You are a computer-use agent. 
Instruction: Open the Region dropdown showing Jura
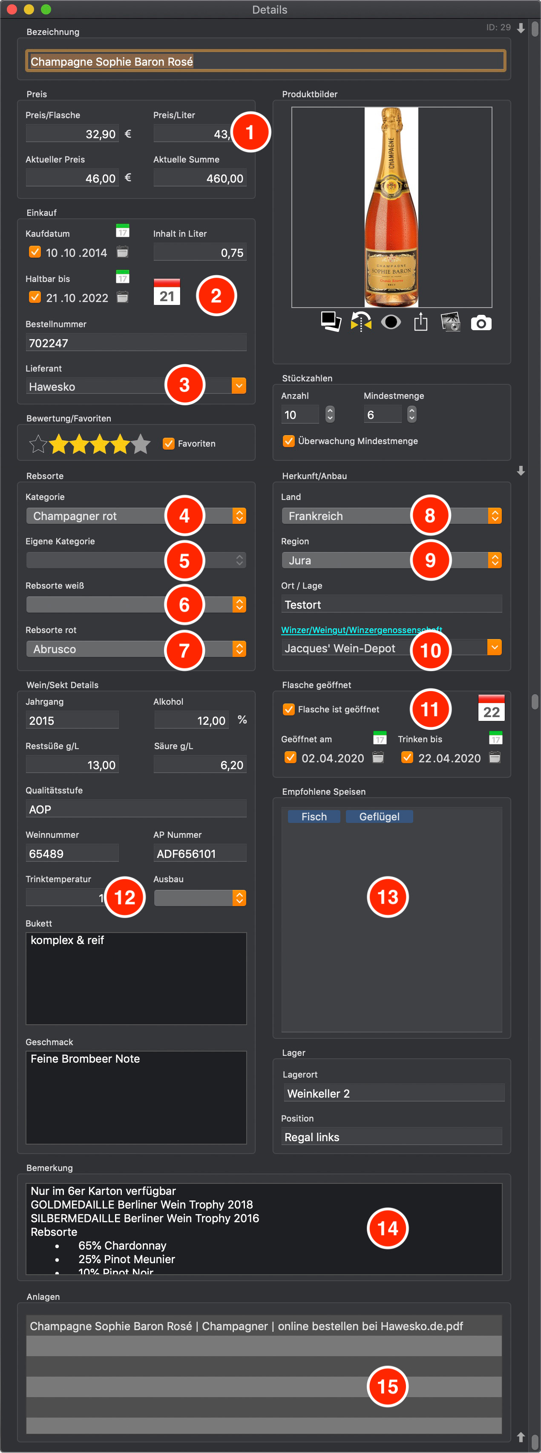pyautogui.click(x=392, y=560)
